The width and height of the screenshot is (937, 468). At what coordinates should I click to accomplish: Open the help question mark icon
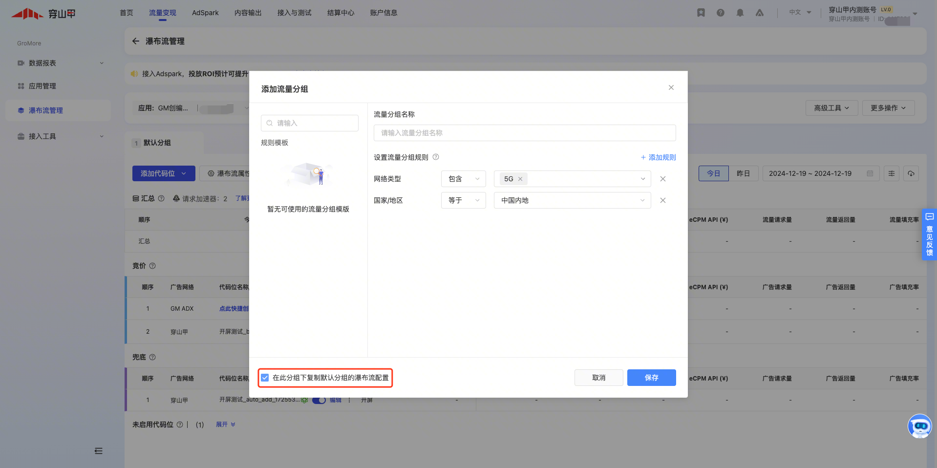[x=721, y=13]
